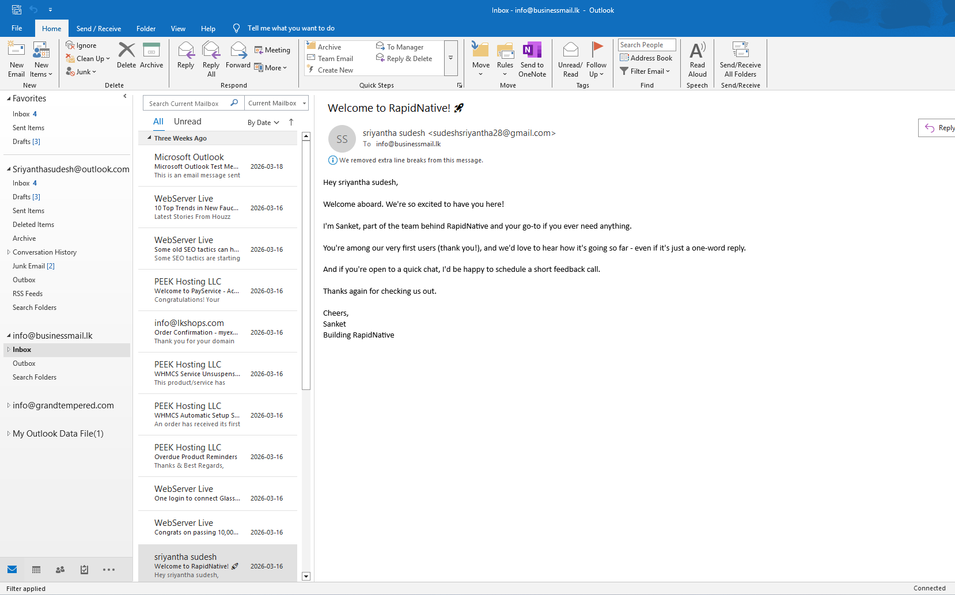Viewport: 955px width, 595px height.
Task: Reverse sort order arrow in message list
Action: (291, 122)
